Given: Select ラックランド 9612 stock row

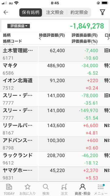Looking at the screenshot, I should click(x=55, y=159).
